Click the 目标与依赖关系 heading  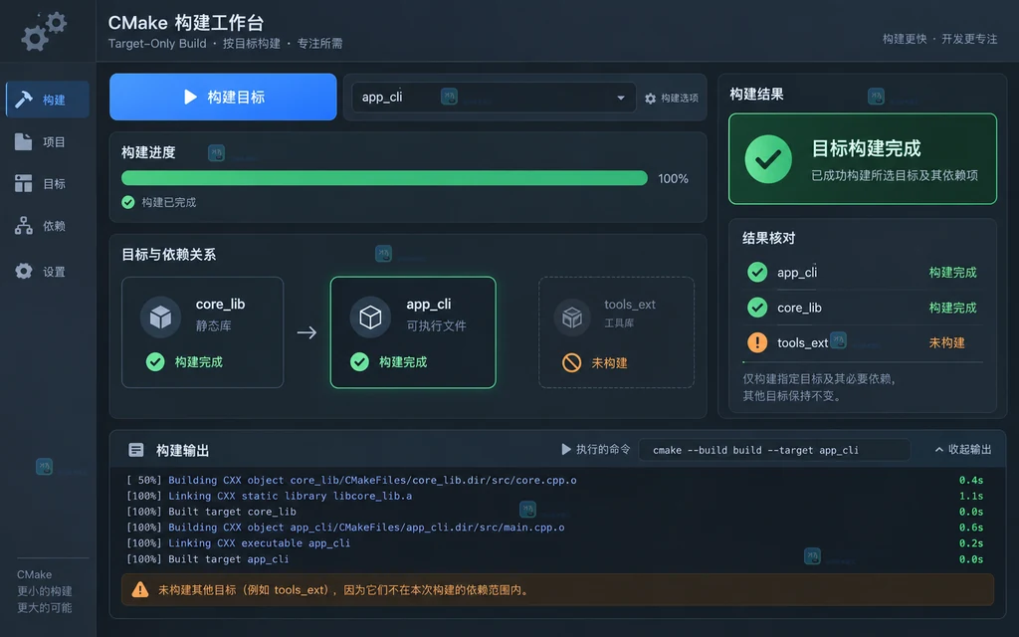[168, 254]
